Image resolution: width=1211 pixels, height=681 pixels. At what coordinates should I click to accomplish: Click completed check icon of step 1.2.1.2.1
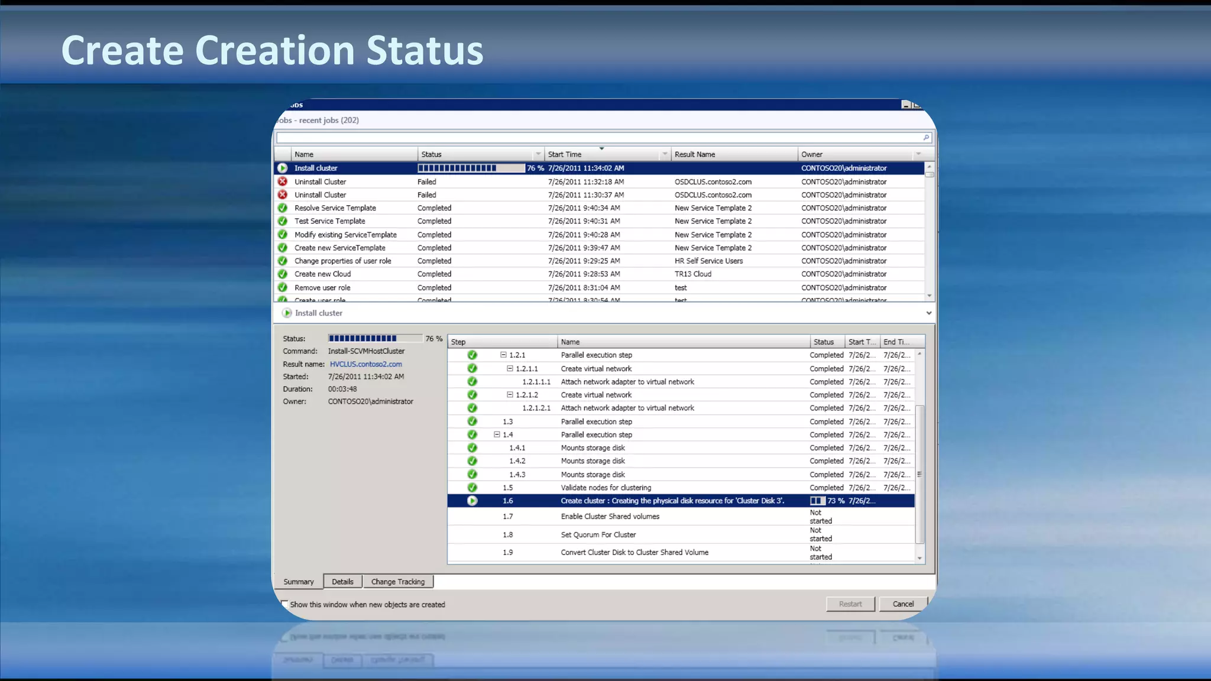(x=472, y=408)
